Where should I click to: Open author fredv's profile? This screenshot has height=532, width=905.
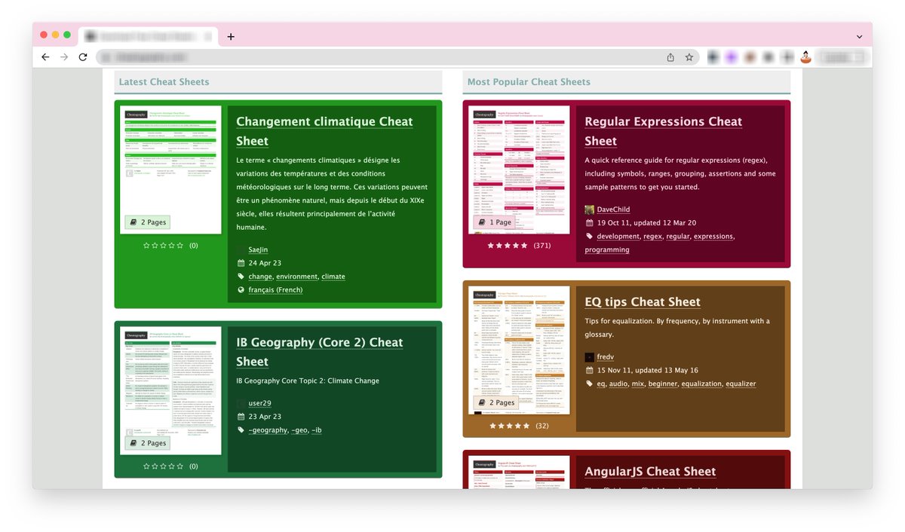[606, 357]
